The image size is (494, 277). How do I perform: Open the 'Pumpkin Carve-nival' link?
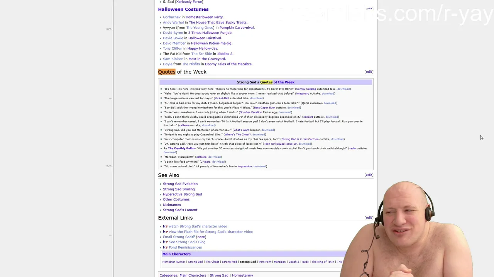(x=237, y=28)
